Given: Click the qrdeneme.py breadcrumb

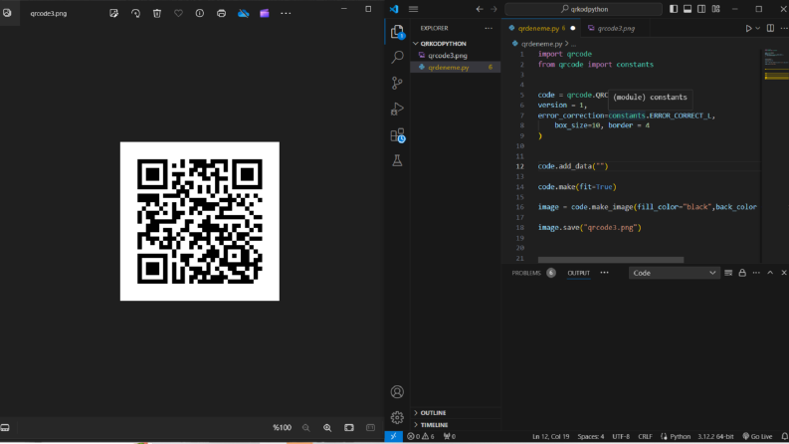Looking at the screenshot, I should tap(541, 44).
